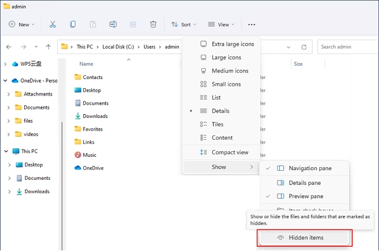Go up one folder level arrow
379x251 pixels.
(x=49, y=47)
